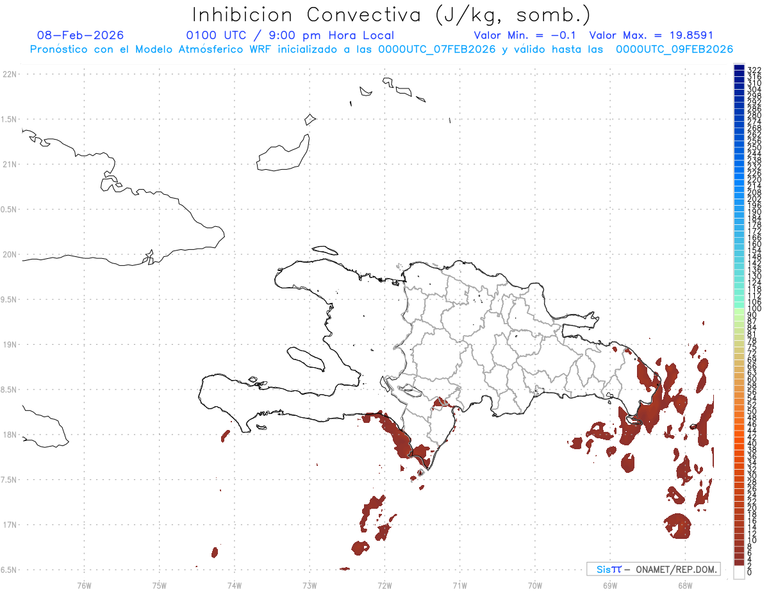Click the "0" value on the color scale

(750, 572)
